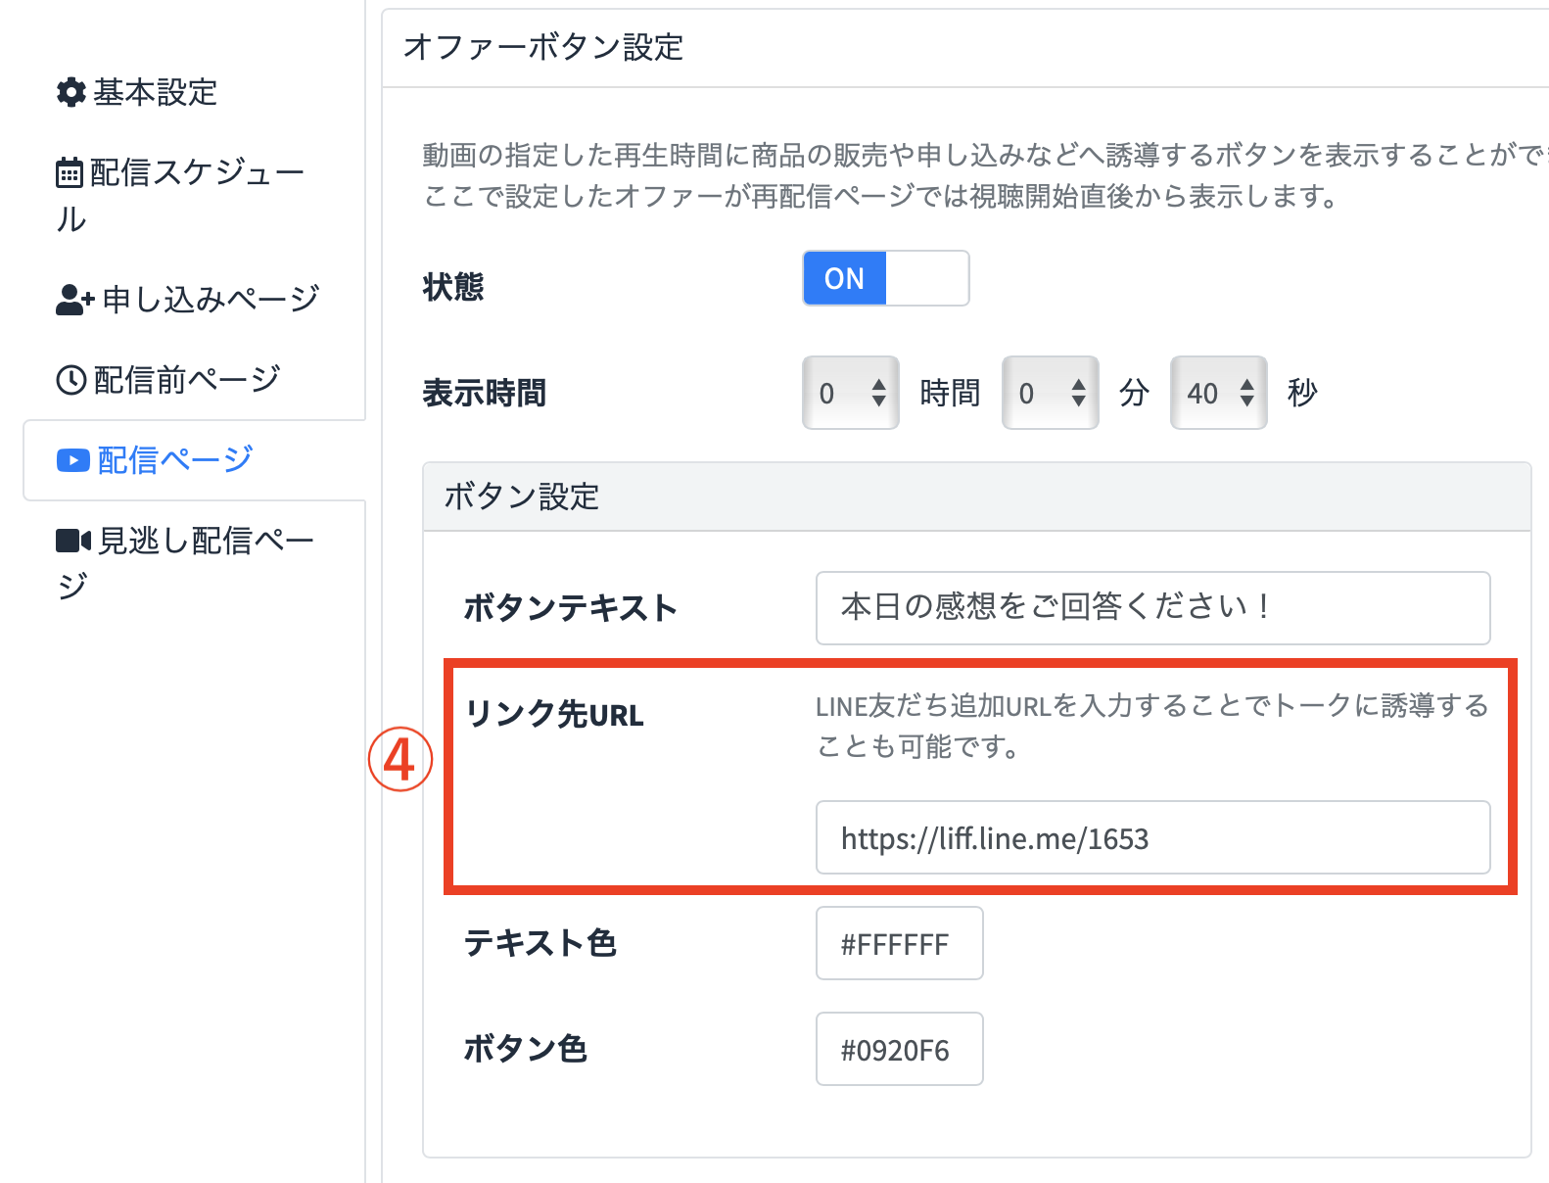This screenshot has height=1183, width=1549.
Task: Click the LINE友だち追加URL help text
Action: coord(1152,726)
